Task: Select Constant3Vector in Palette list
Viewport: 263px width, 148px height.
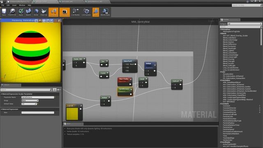Action: coord(229,110)
